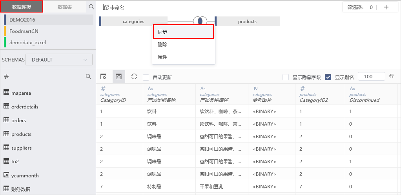Select the products table node on canvas
Viewport: 401px width, 195px height.
click(247, 22)
